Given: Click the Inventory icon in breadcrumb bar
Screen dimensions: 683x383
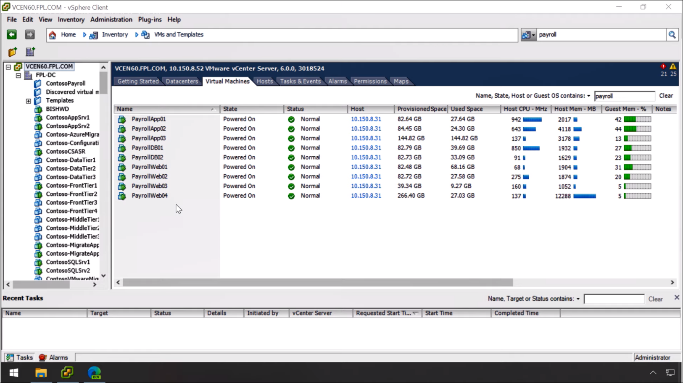Looking at the screenshot, I should tap(94, 35).
